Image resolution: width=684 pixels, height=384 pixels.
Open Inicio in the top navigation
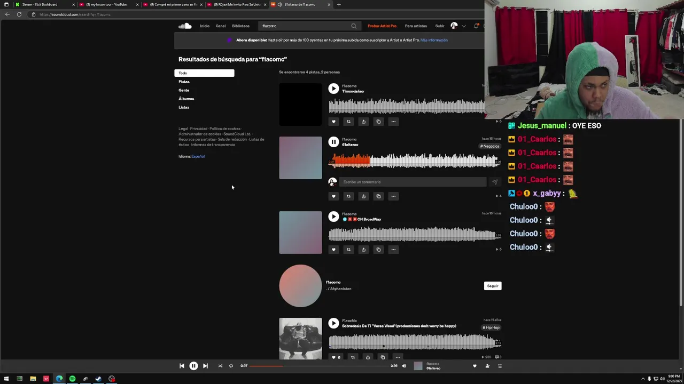205,26
